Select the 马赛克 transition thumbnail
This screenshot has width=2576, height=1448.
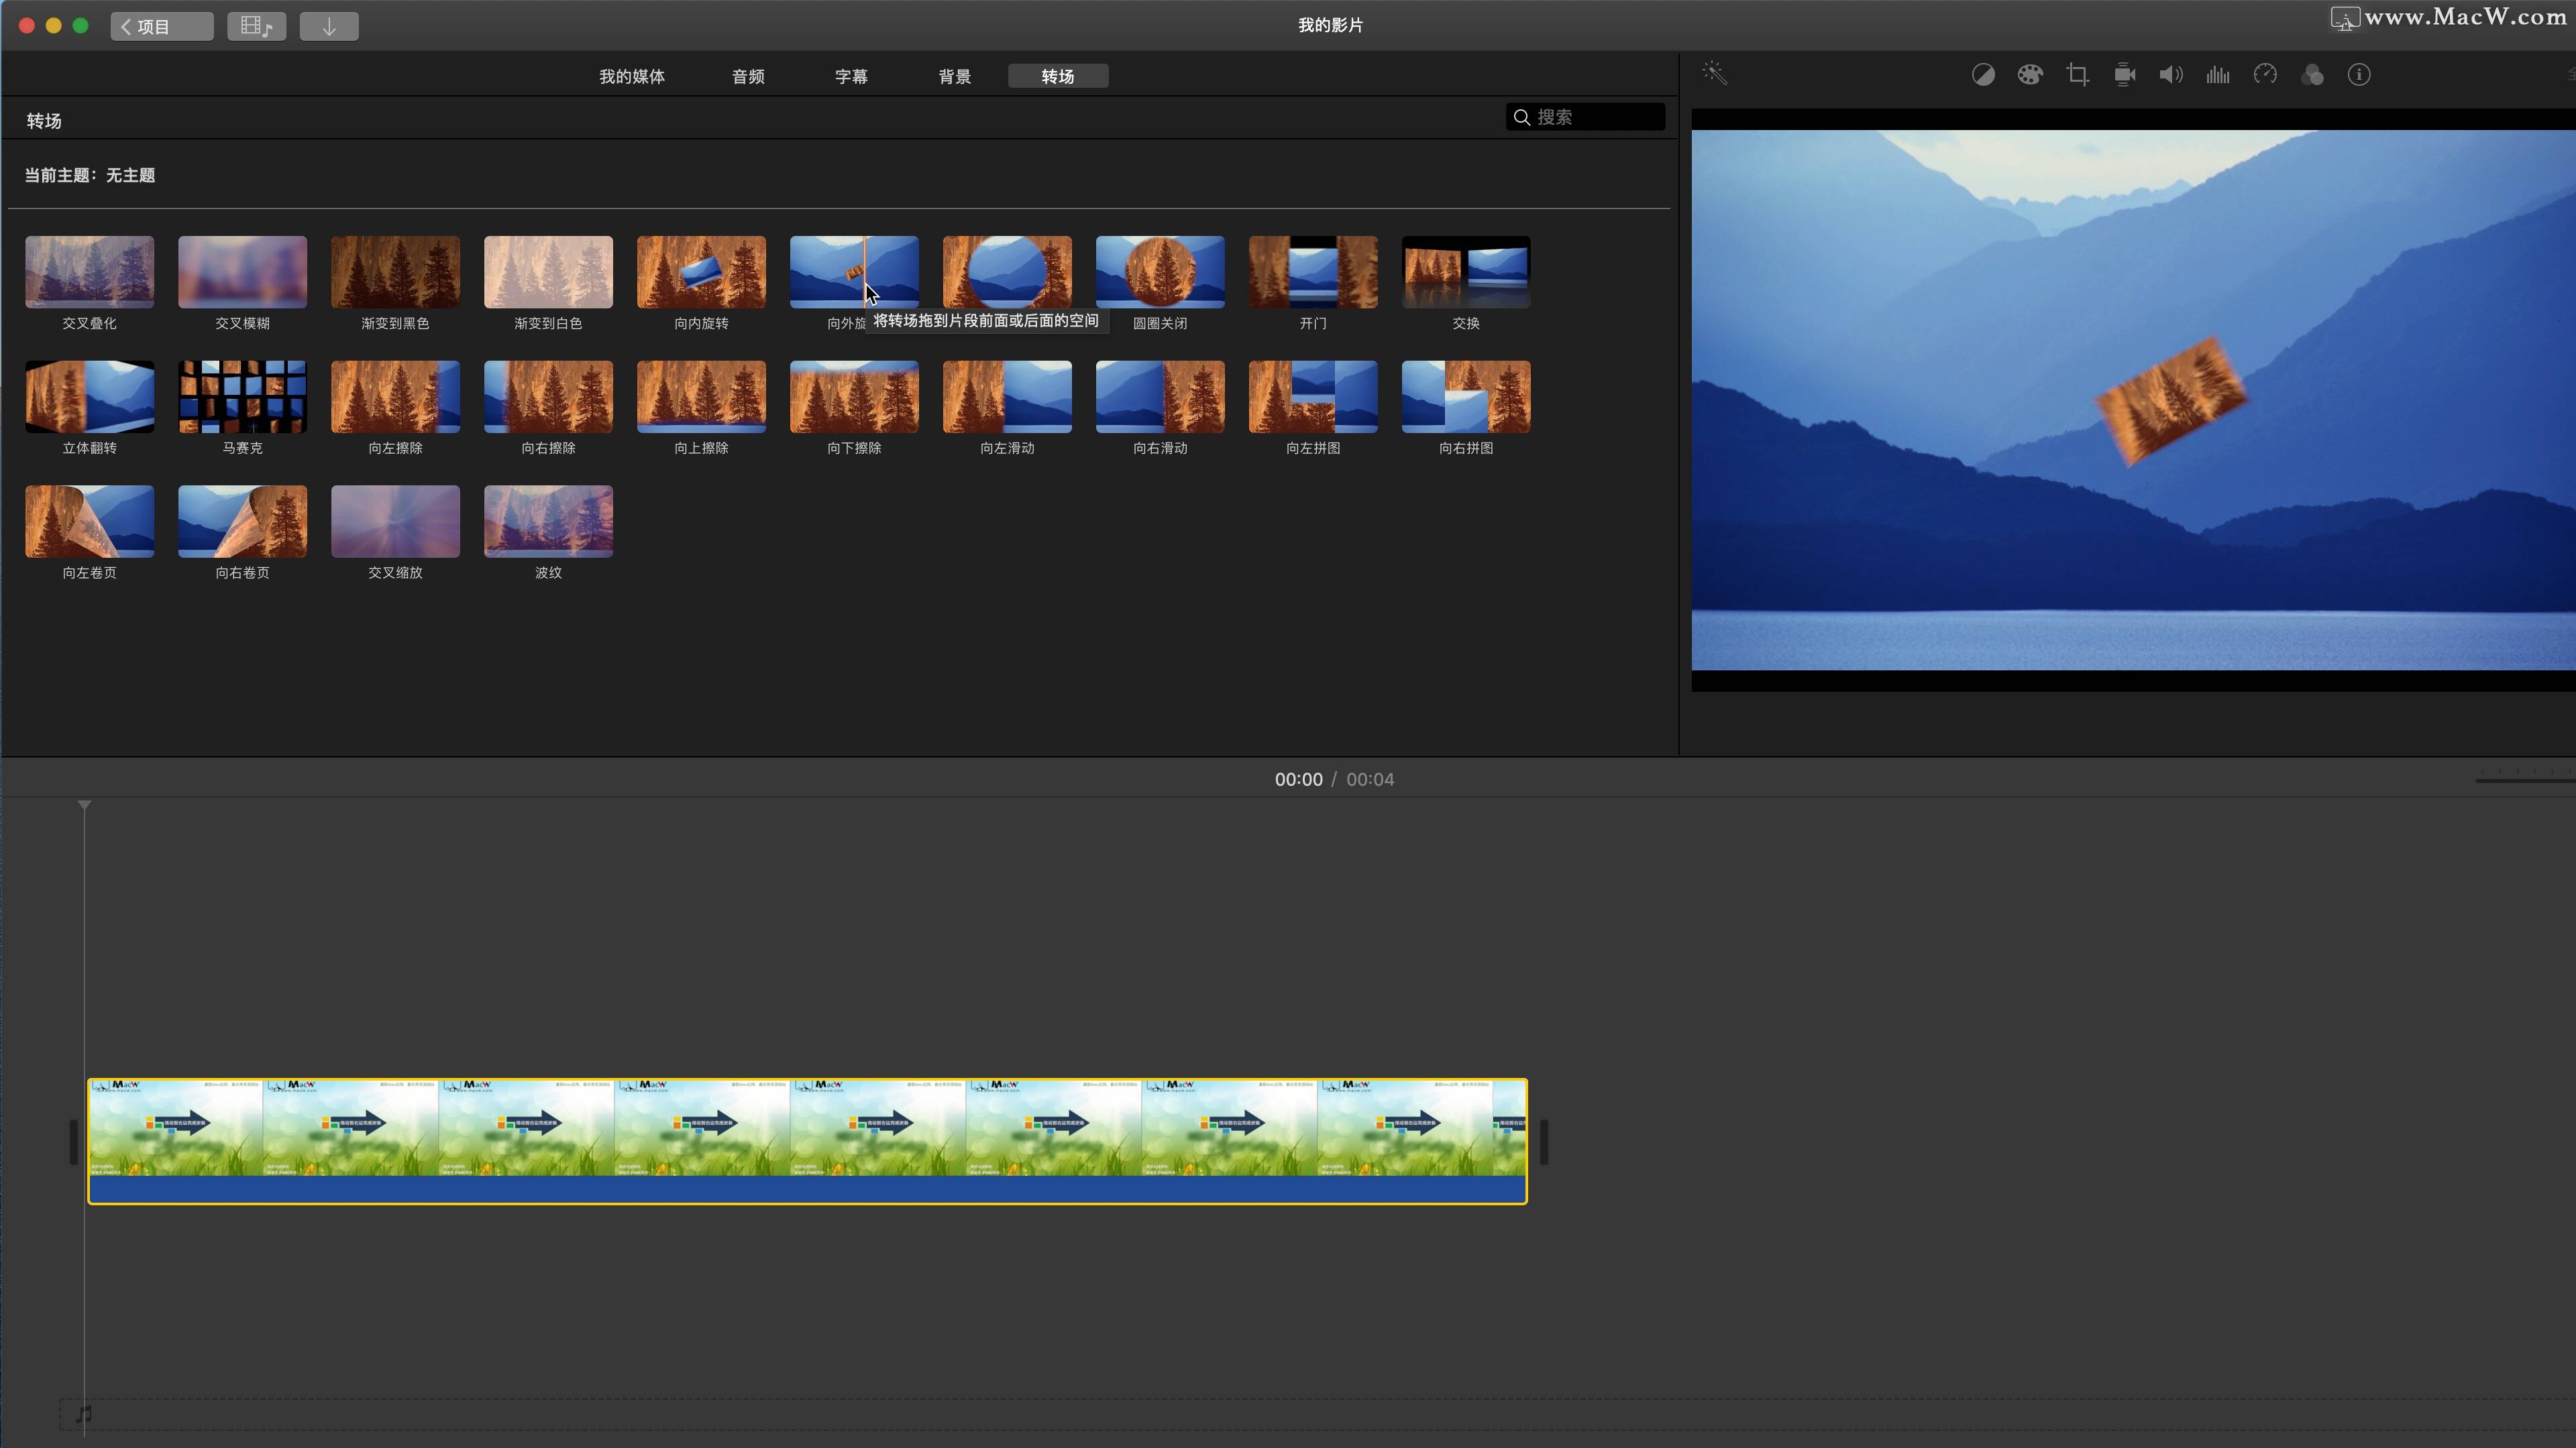242,397
